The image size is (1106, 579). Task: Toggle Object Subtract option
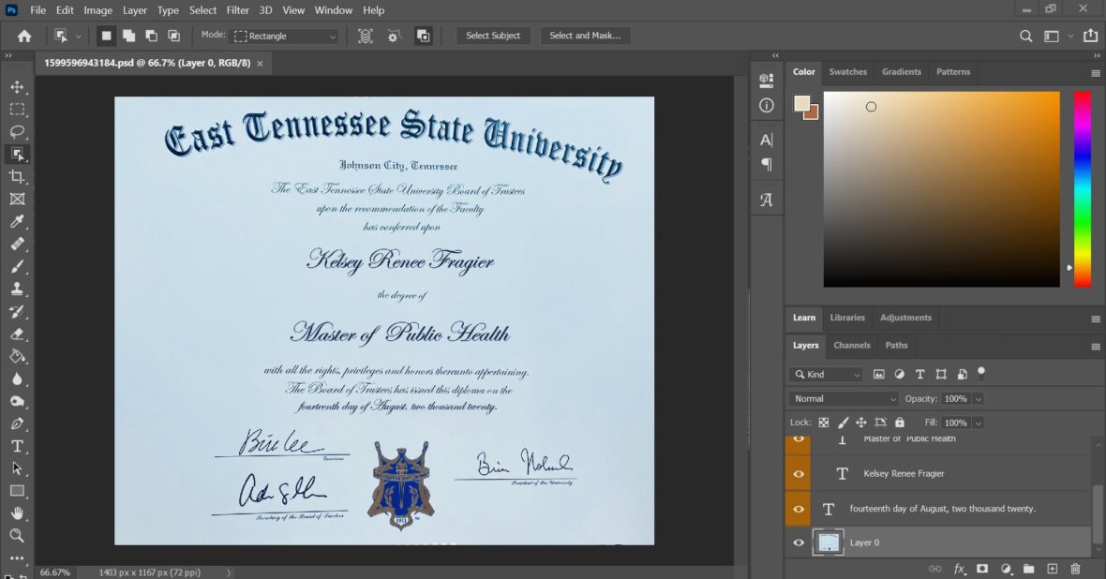424,36
